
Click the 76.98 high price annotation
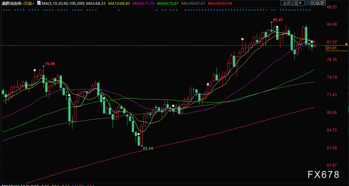[50, 64]
